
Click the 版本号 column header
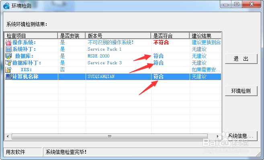click(118, 36)
